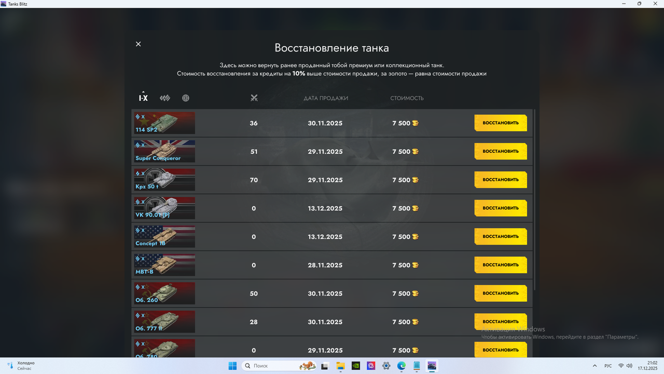
Task: Open the Concept 1B tank thumbnail
Action: click(x=164, y=236)
